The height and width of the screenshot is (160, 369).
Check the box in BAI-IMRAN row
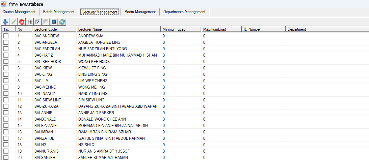pos(6,132)
